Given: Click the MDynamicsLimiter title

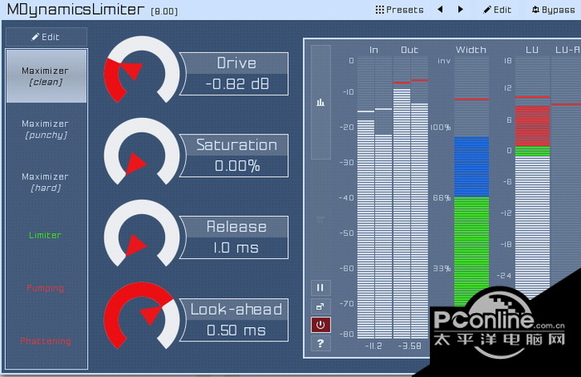Looking at the screenshot, I should click(76, 10).
